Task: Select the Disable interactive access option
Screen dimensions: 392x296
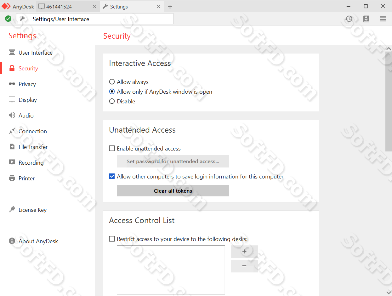Action: (x=112, y=101)
